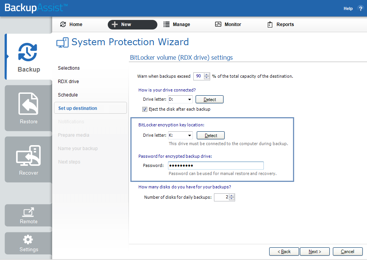The height and width of the screenshot is (260, 367).
Task: Click the Help question mark icon
Action: 360,9
